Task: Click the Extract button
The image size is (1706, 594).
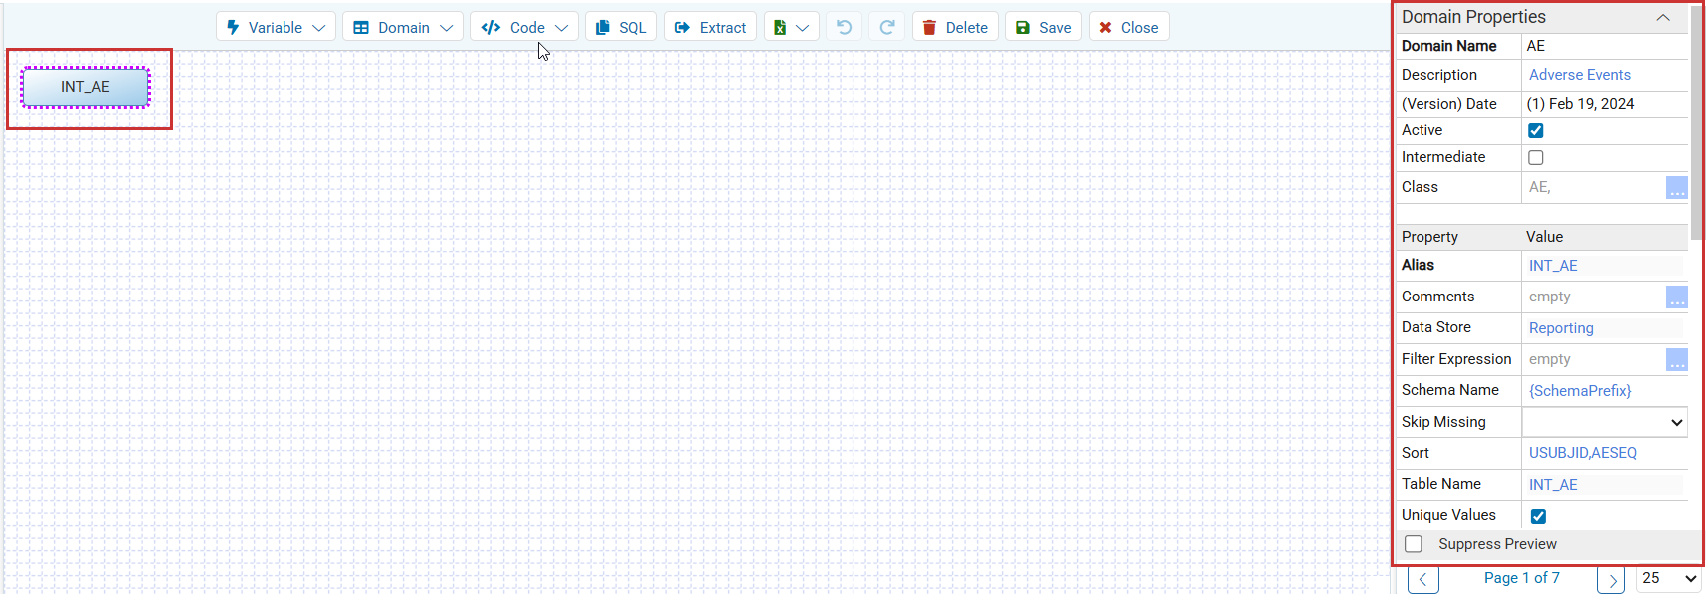Action: tap(710, 27)
